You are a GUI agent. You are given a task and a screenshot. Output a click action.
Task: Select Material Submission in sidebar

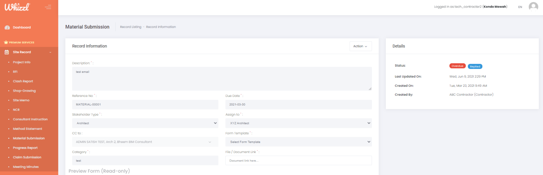click(x=29, y=138)
